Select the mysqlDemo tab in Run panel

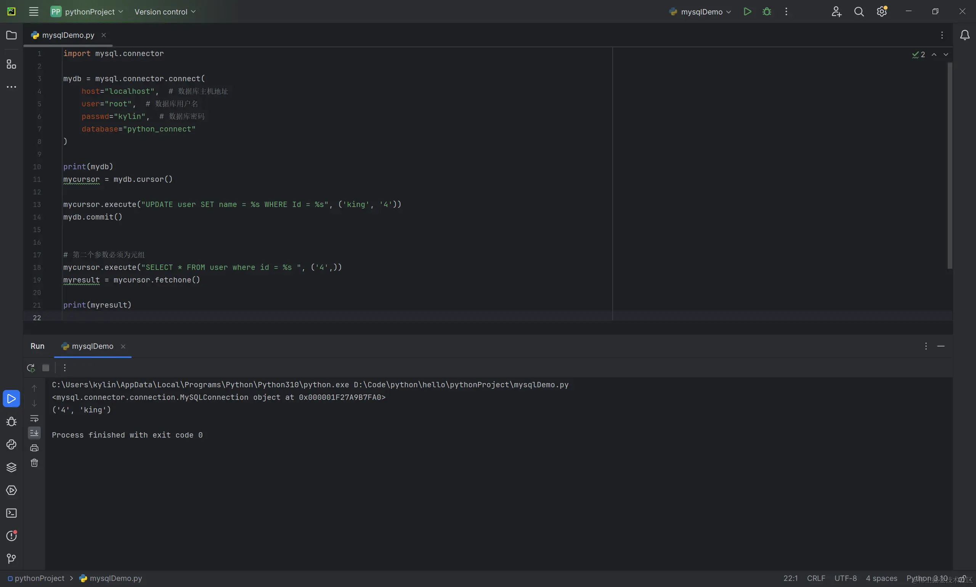92,346
